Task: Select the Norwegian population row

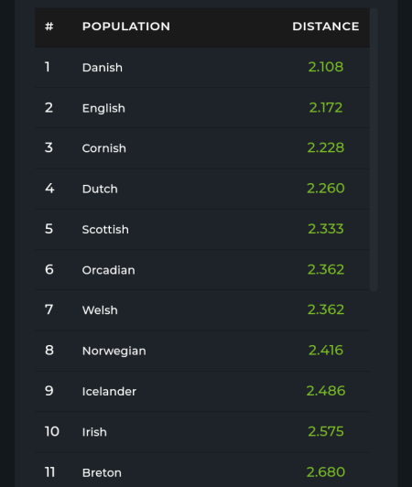Action: pyautogui.click(x=202, y=351)
